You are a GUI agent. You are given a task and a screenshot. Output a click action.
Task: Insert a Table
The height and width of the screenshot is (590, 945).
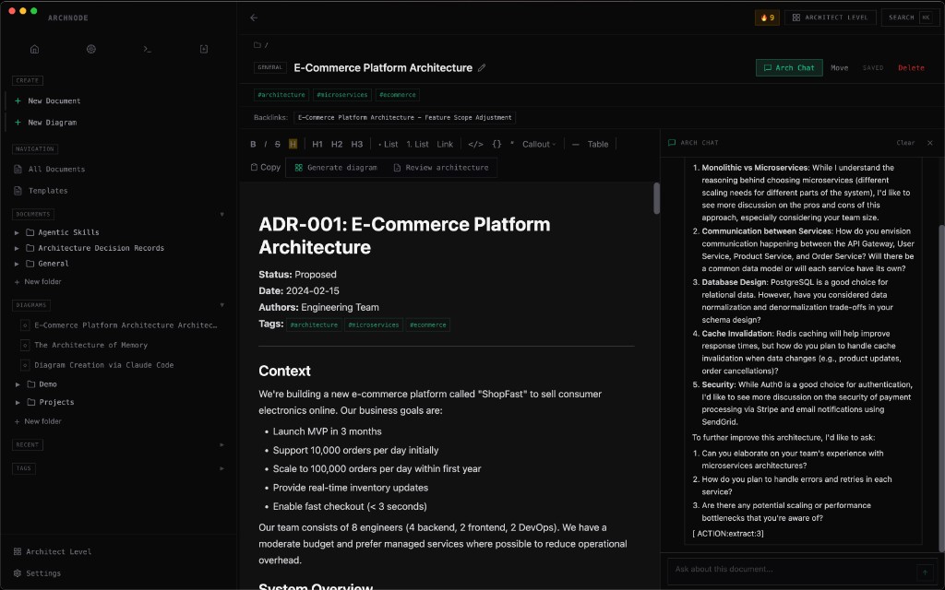click(x=598, y=145)
